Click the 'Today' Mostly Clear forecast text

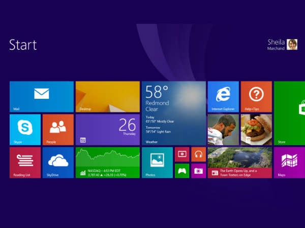160,120
